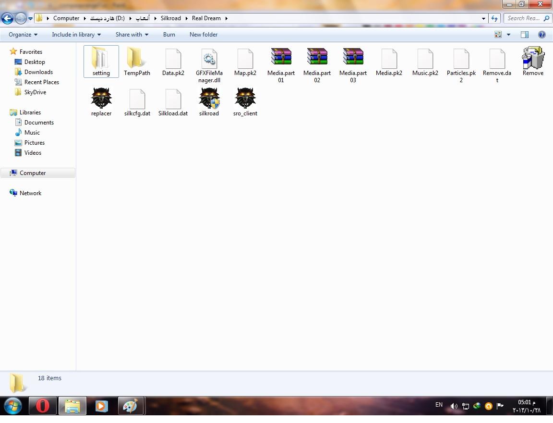Image resolution: width=553 pixels, height=423 pixels.
Task: Select the GFXFileManager.dll file icon
Action: click(x=209, y=58)
